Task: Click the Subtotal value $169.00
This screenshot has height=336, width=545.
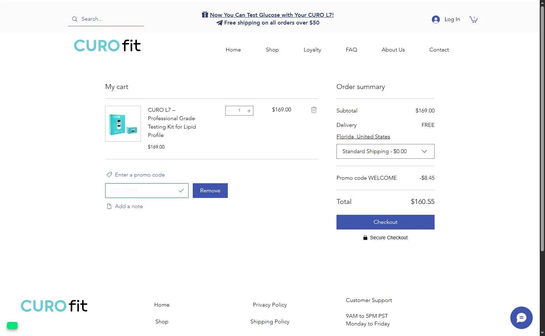Action: [x=425, y=111]
